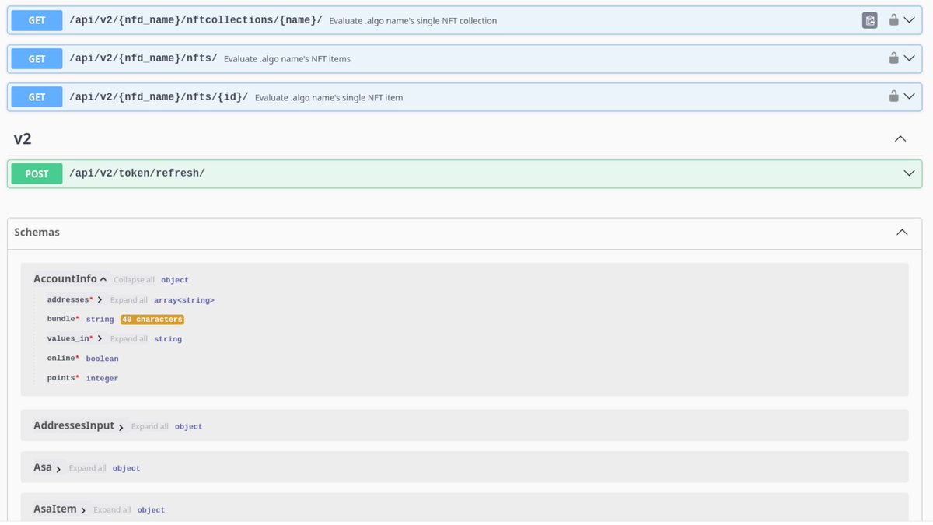Image resolution: width=933 pixels, height=525 pixels.
Task: Click the /api/v2/{nfd_name}/nfts/ path text
Action: [143, 58]
